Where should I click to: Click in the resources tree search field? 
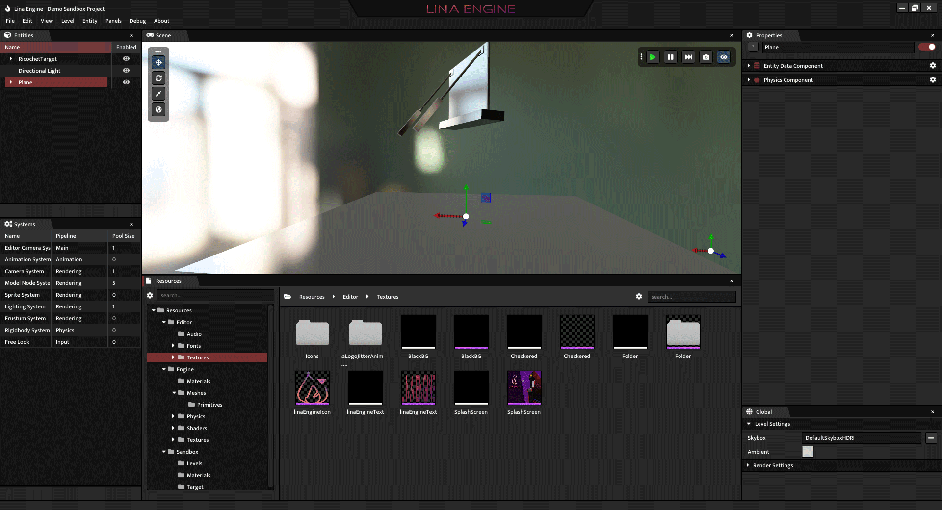tap(215, 295)
